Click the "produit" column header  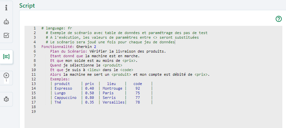point(62,84)
